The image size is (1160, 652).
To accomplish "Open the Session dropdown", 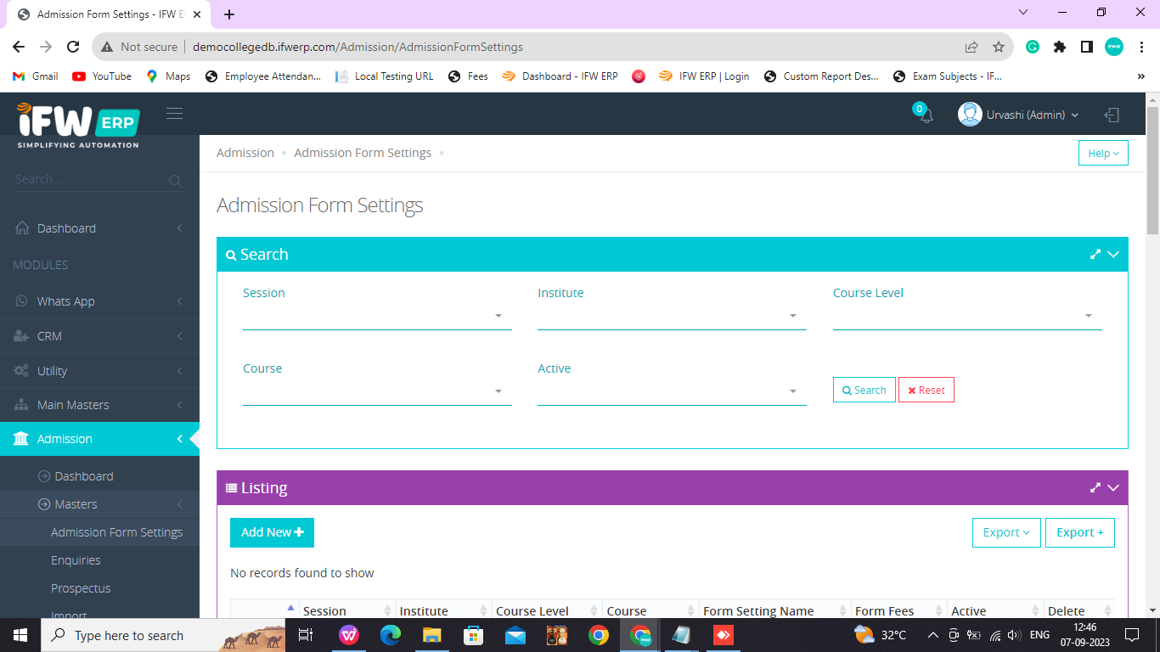I will click(x=377, y=316).
